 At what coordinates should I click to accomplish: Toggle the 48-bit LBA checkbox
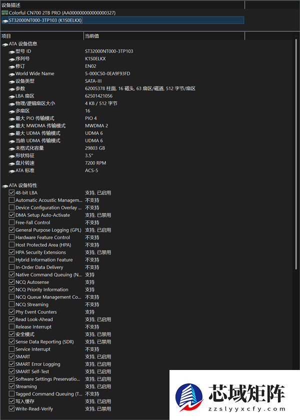(x=11, y=192)
